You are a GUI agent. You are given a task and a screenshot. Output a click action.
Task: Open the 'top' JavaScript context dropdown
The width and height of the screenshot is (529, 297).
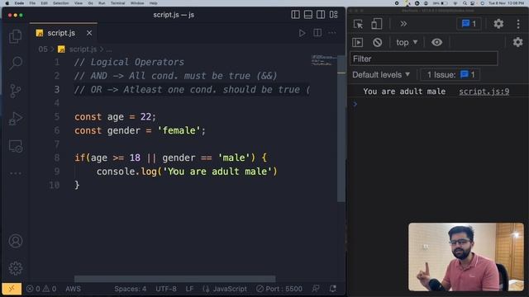pos(407,42)
